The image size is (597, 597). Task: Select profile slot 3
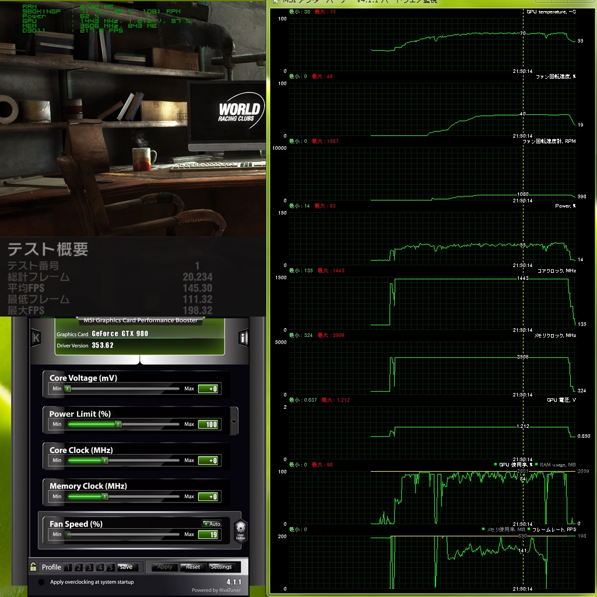point(89,567)
